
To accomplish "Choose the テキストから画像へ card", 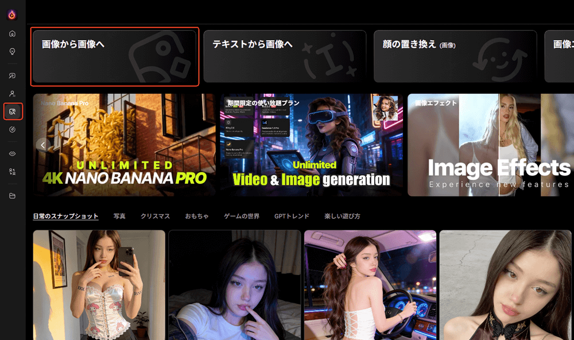I will pos(284,56).
